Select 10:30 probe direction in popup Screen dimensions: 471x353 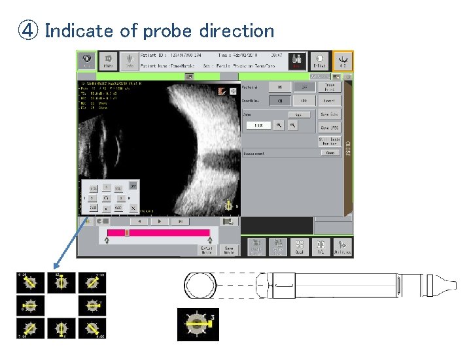coord(93,189)
